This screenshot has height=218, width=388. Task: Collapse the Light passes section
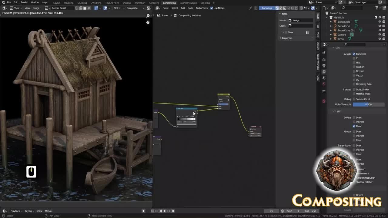(338, 111)
